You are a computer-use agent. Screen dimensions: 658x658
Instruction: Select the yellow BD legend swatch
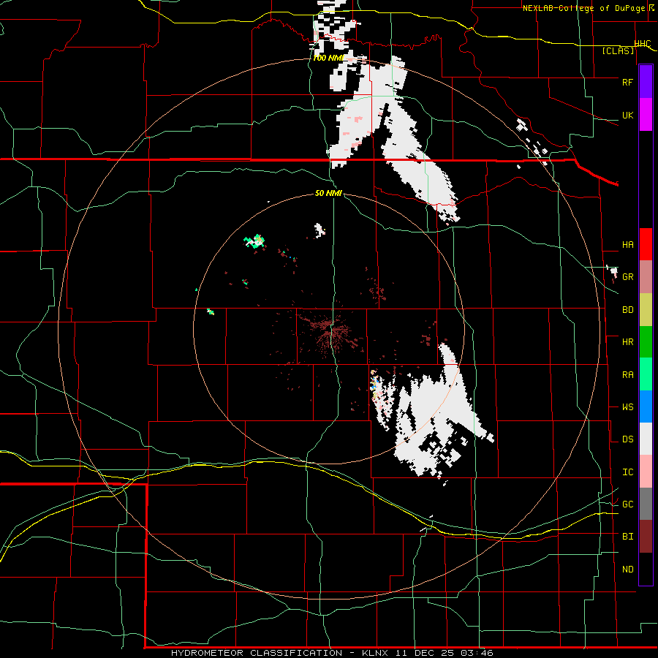point(646,310)
